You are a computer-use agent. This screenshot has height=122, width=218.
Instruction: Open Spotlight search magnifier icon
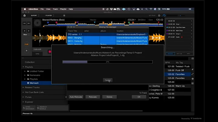[147, 9]
